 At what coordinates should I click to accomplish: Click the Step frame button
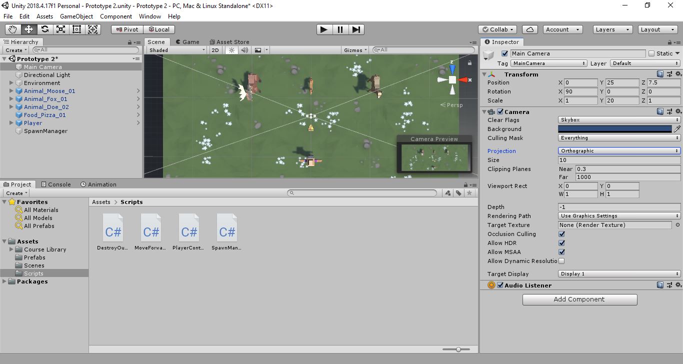pos(356,29)
